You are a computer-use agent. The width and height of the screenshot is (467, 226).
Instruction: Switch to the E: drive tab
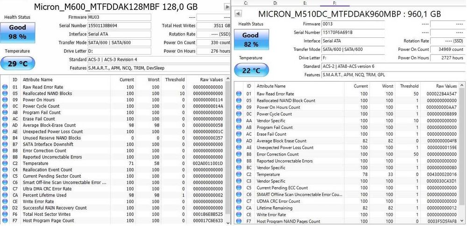[305, 3]
